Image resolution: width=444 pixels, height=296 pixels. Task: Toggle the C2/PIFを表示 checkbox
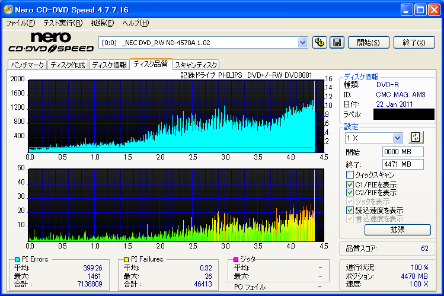tap(350, 193)
